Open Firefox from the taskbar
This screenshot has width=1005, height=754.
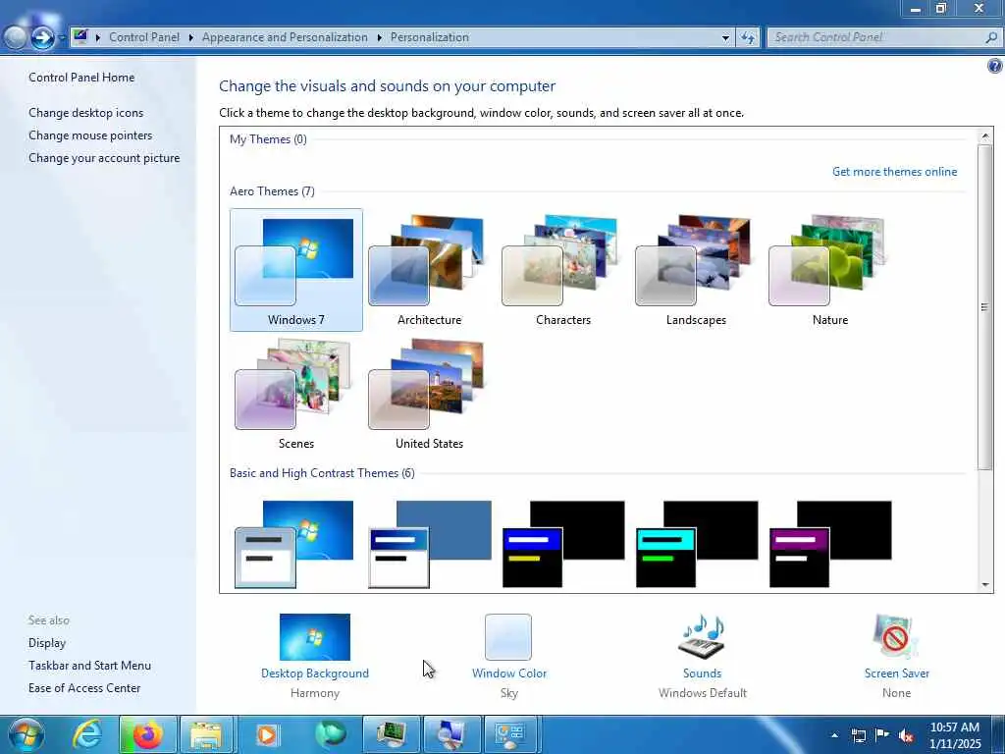147,734
